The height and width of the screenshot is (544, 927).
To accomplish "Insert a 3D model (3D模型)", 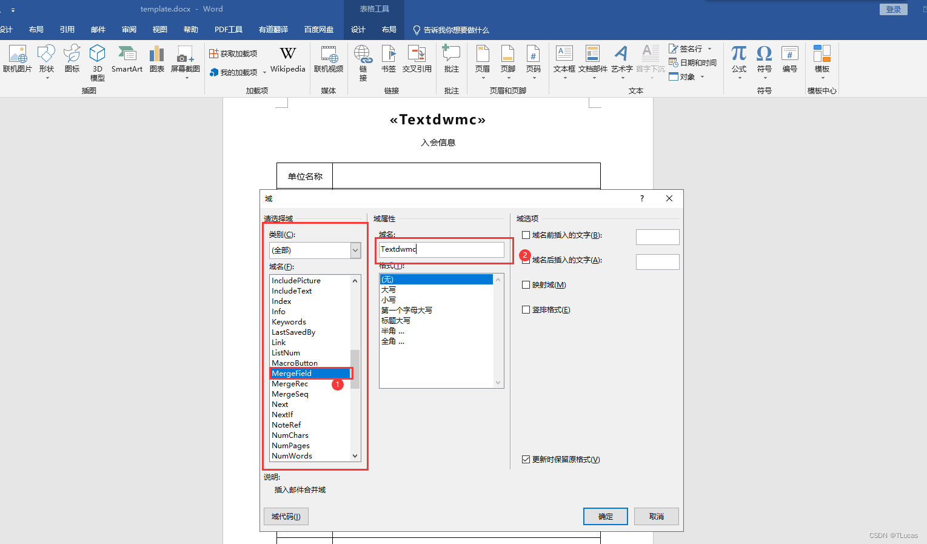I will (x=98, y=62).
